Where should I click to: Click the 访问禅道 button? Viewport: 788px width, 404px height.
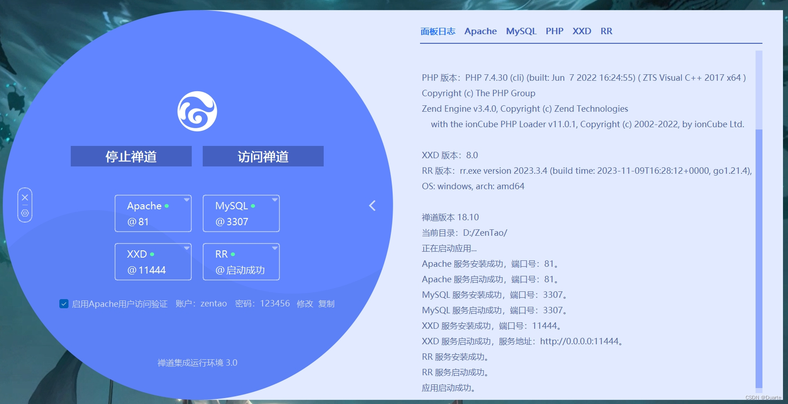tap(263, 156)
